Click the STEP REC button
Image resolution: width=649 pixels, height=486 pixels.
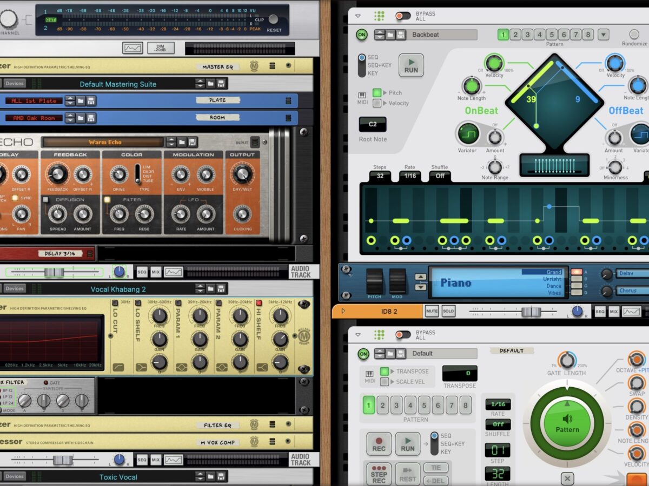tap(379, 474)
